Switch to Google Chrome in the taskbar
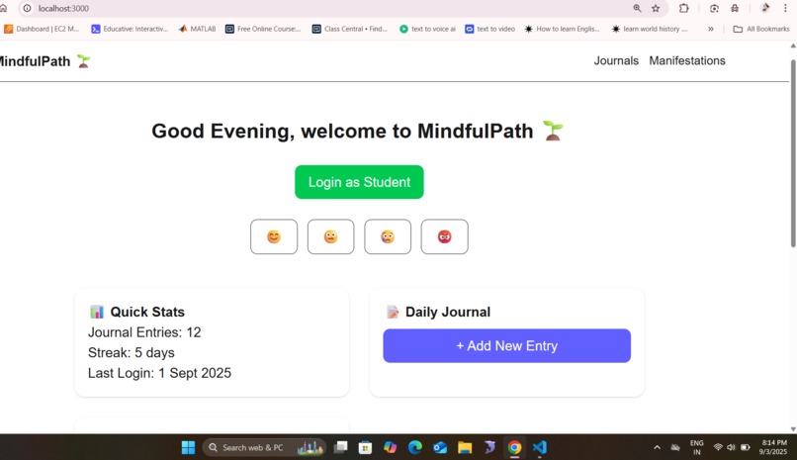Image resolution: width=797 pixels, height=460 pixels. 514,447
